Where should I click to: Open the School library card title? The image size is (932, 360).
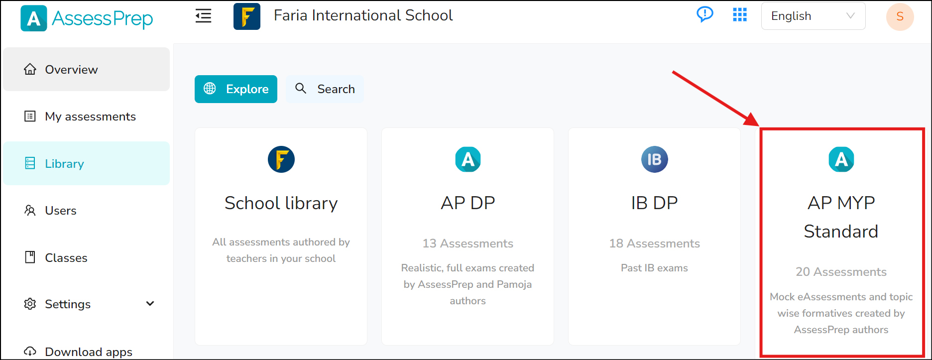[x=281, y=203]
